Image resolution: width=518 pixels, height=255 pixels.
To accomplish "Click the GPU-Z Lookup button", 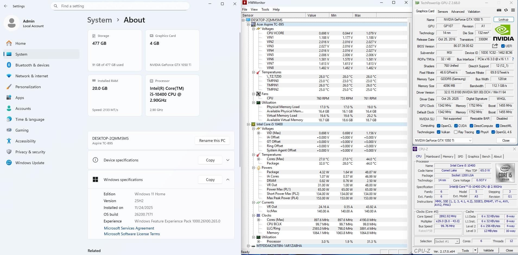I will [503, 20].
